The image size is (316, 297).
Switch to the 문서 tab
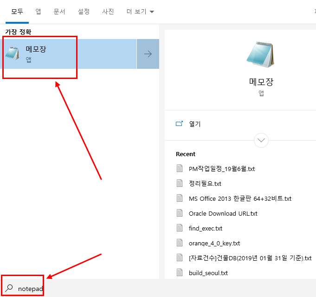[59, 12]
